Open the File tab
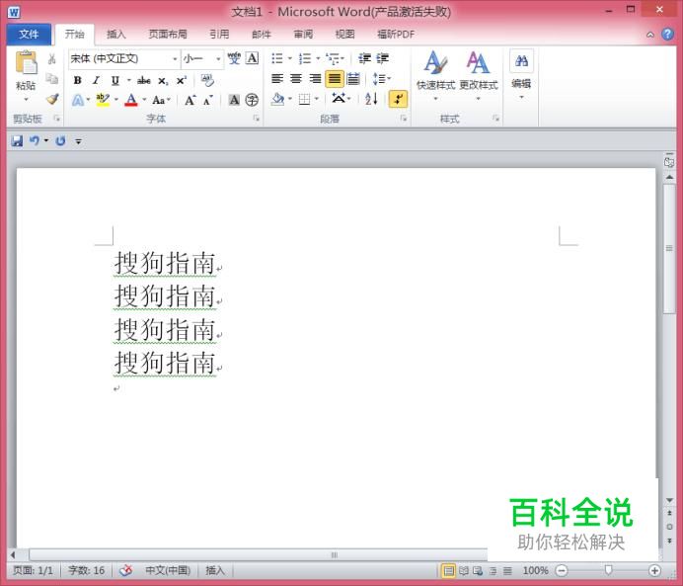This screenshot has height=586, width=683. pyautogui.click(x=29, y=34)
